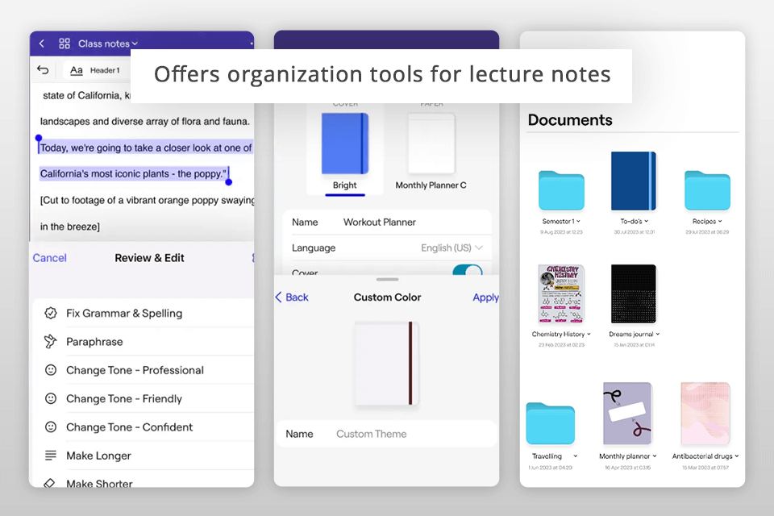Open the Semester 1 folder
Screen dimensions: 774x516
click(x=561, y=190)
